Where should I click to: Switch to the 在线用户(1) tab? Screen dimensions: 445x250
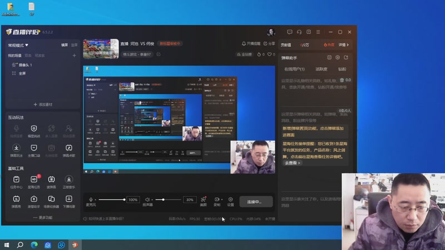tap(294, 69)
